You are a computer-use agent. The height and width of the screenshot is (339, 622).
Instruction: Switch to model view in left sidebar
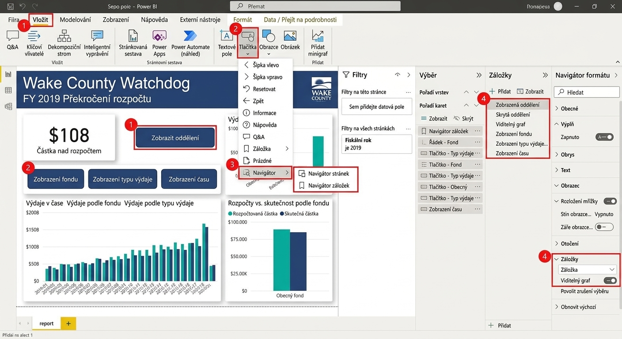pyautogui.click(x=8, y=106)
